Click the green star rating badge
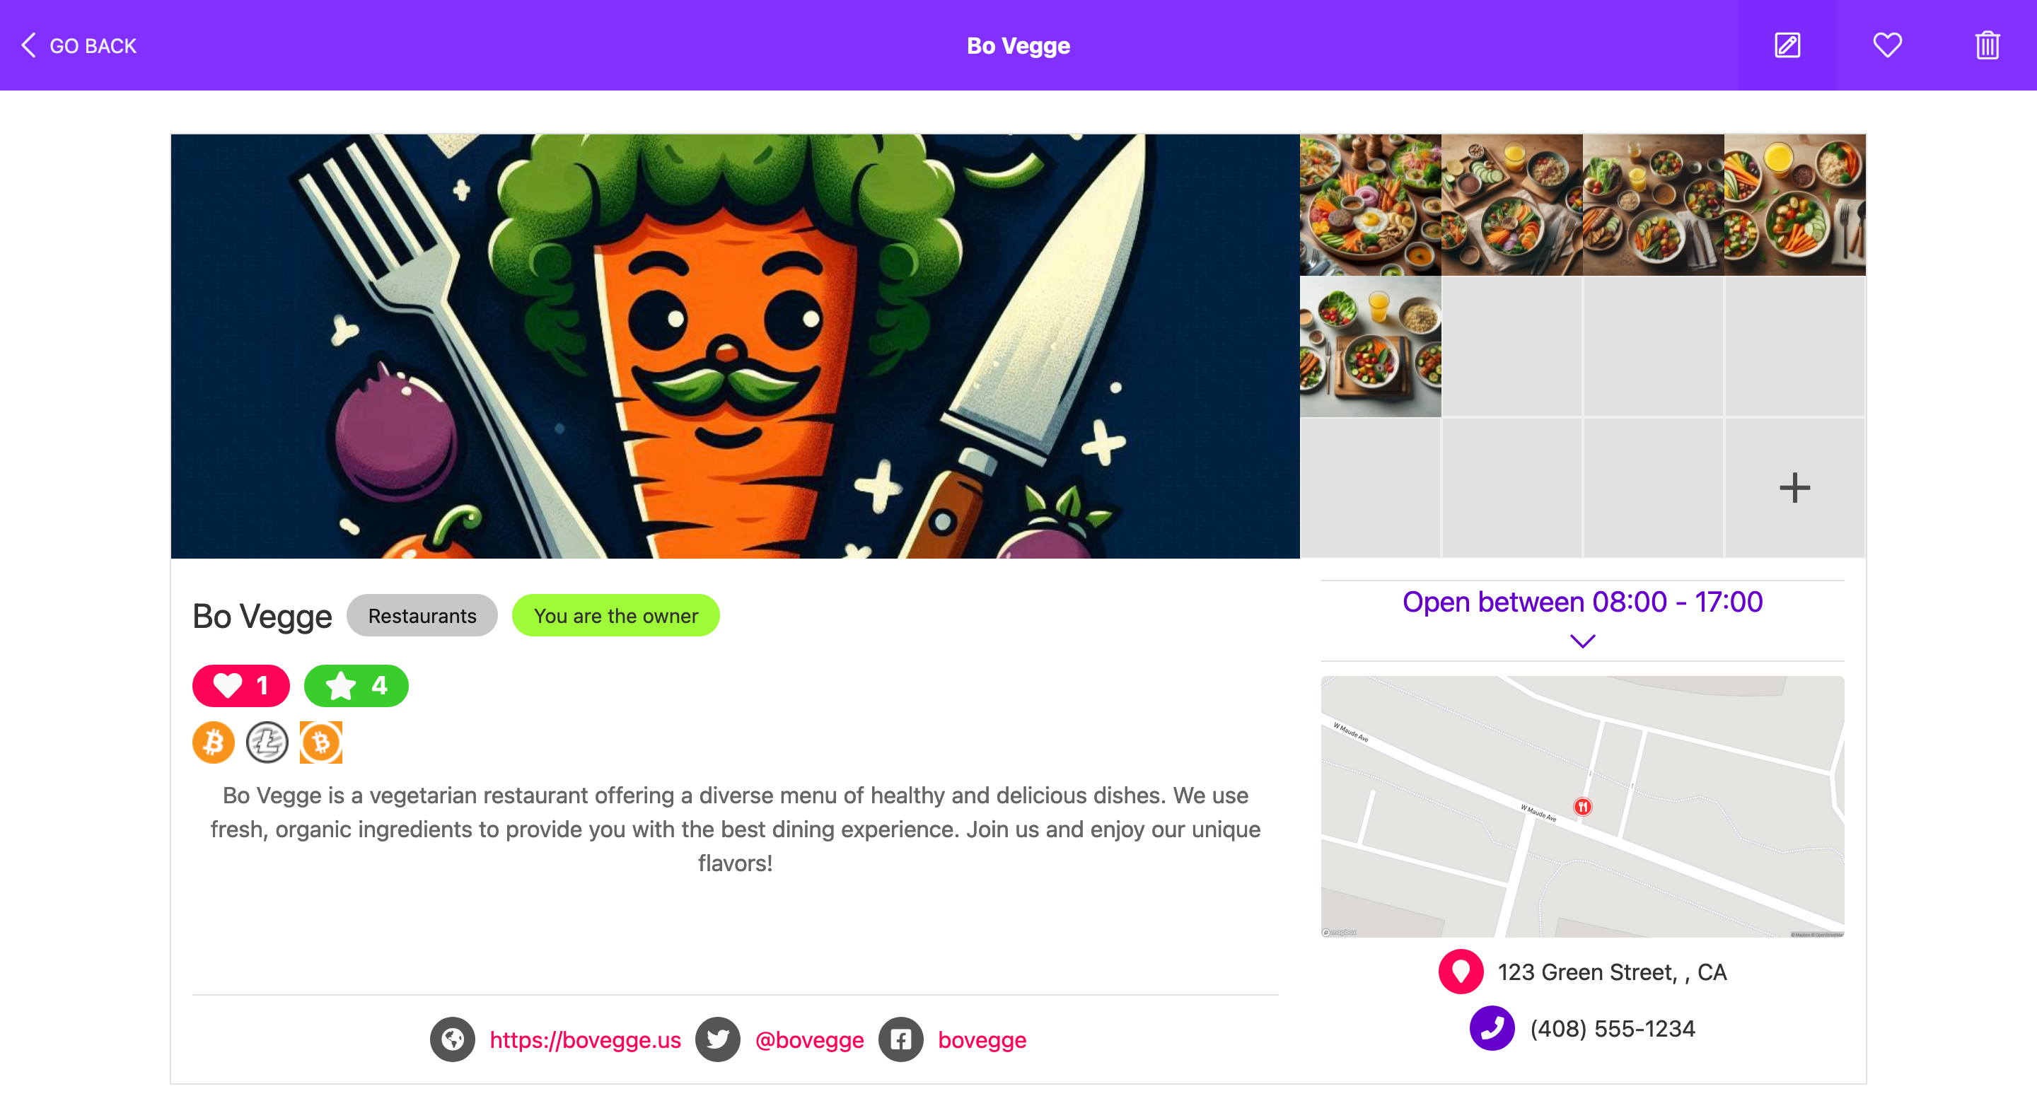The height and width of the screenshot is (1113, 2037). [356, 685]
